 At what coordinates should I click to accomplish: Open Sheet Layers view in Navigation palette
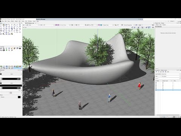(x=161, y=72)
